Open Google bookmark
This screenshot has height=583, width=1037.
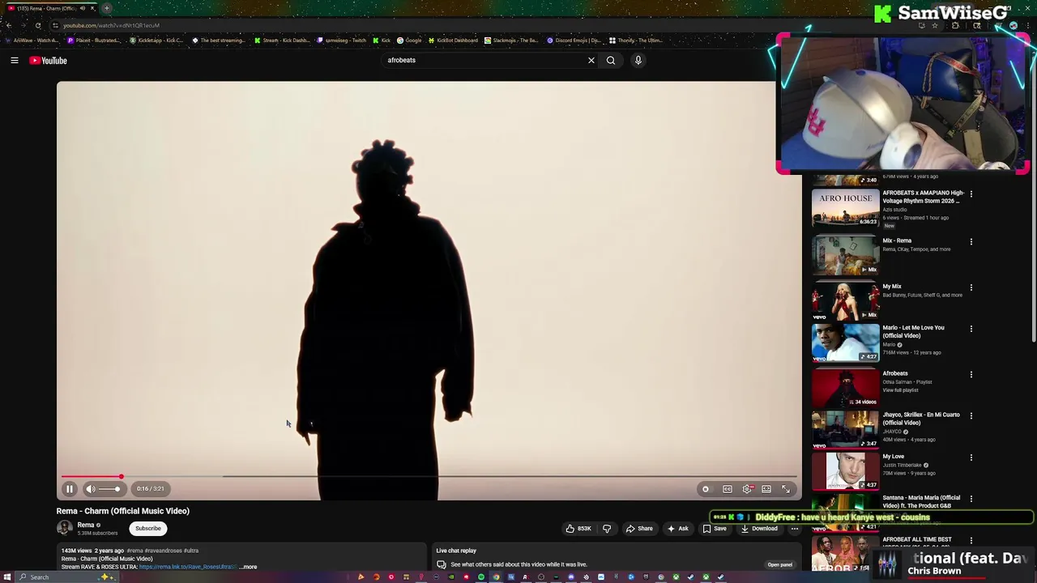click(x=409, y=40)
